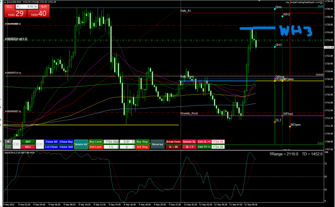Click the current price tag on price scale
This screenshot has height=207, width=335.
(x=329, y=47)
